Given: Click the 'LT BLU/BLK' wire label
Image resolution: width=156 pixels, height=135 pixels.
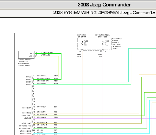Looking at the screenshot, I should [41, 107].
